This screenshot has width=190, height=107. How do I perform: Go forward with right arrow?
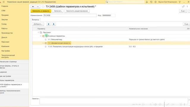tap(38, 7)
